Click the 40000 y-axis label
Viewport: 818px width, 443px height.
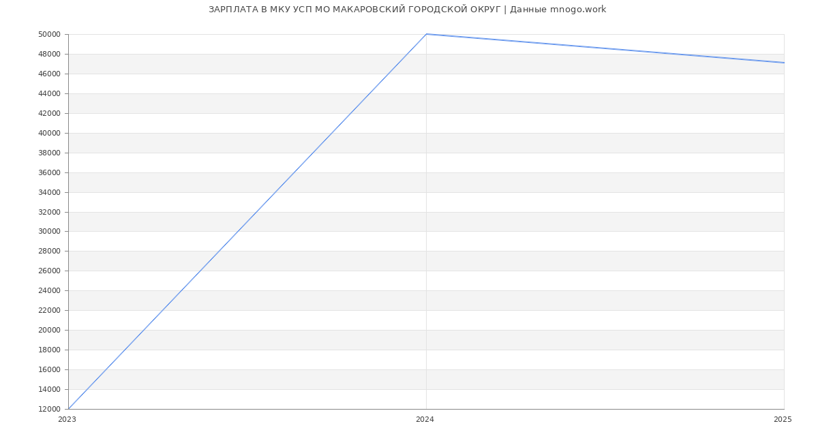coord(49,134)
